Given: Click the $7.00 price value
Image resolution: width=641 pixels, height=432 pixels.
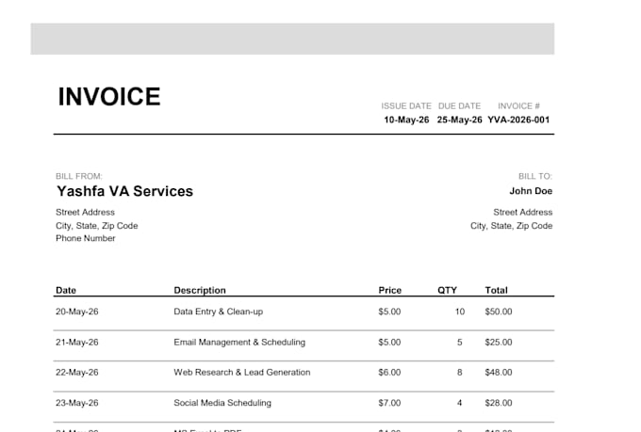Looking at the screenshot, I should tap(389, 403).
